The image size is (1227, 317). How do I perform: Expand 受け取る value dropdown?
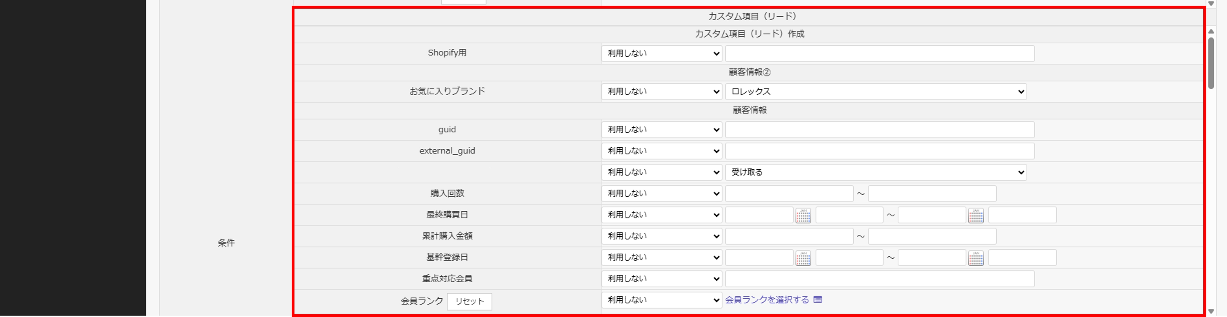pos(875,172)
